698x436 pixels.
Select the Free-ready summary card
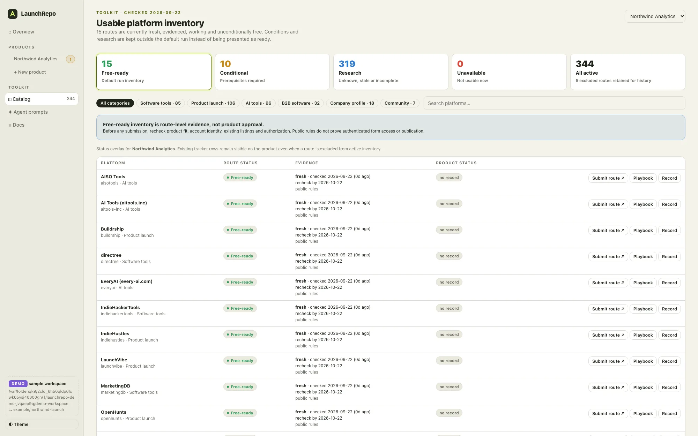click(154, 72)
